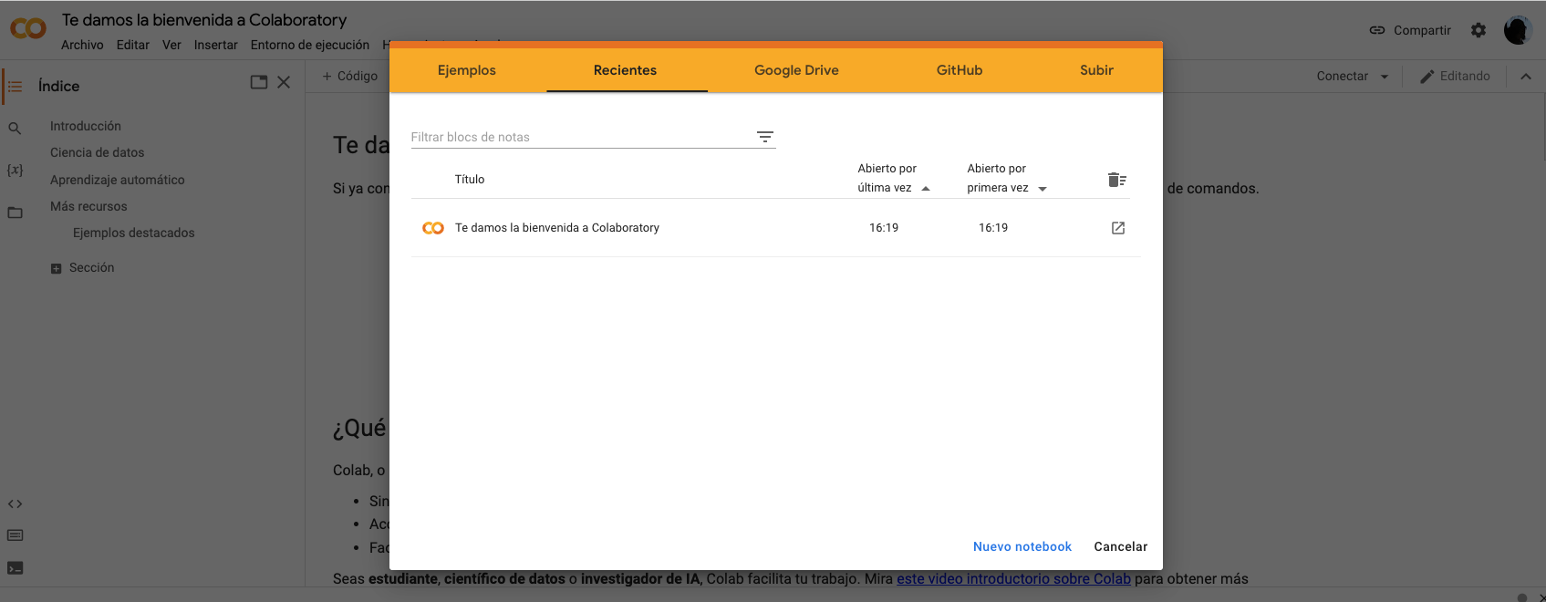Click the Título column header
The height and width of the screenshot is (602, 1546).
(470, 179)
